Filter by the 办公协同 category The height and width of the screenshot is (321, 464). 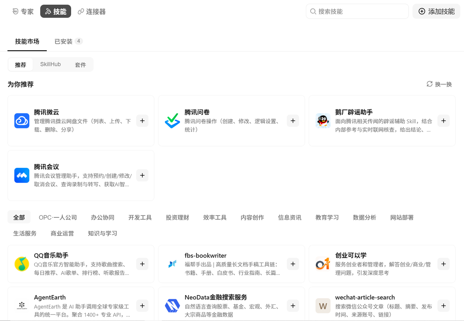(x=103, y=217)
